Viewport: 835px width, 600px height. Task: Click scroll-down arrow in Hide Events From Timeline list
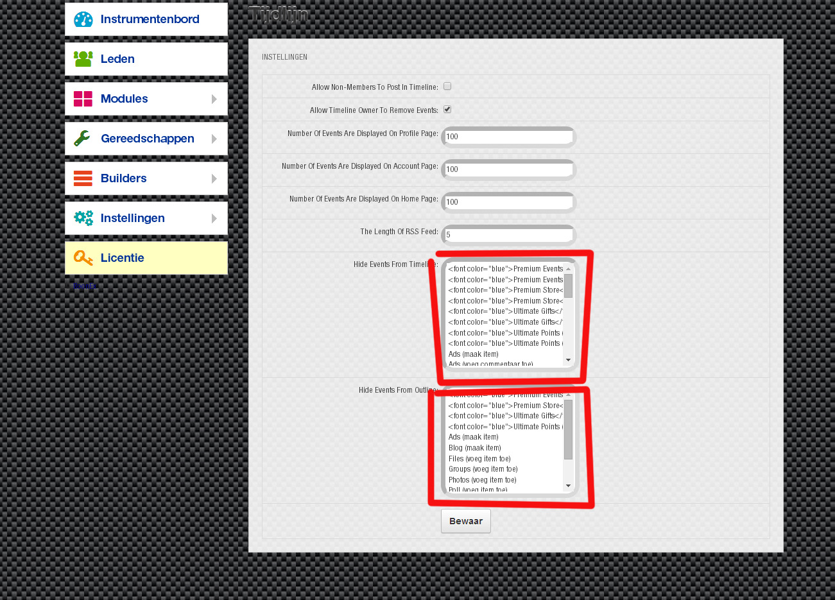click(x=568, y=361)
